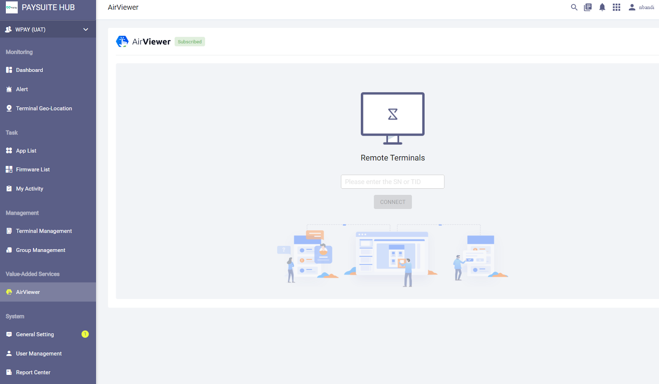Click the Terminal Management icon
The height and width of the screenshot is (384, 659).
pyautogui.click(x=9, y=231)
